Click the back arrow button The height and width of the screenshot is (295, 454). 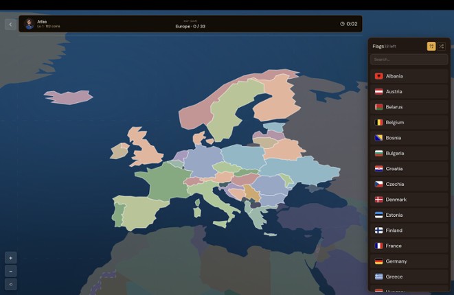10,24
